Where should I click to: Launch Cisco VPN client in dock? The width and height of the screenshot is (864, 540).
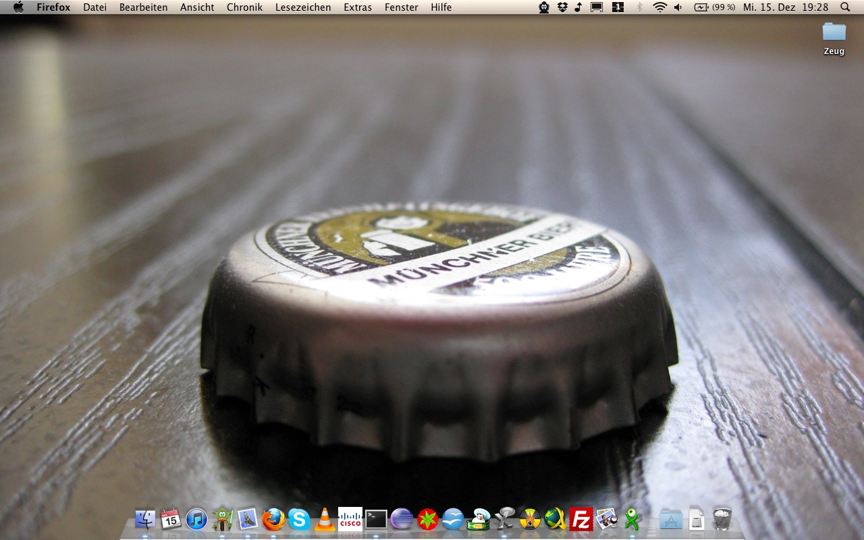click(350, 519)
